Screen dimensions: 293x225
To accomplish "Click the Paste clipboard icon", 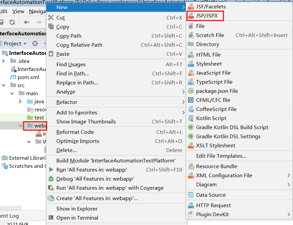I will 51,54.
